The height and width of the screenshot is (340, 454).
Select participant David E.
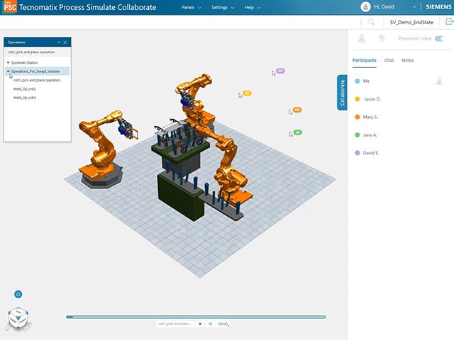click(370, 153)
